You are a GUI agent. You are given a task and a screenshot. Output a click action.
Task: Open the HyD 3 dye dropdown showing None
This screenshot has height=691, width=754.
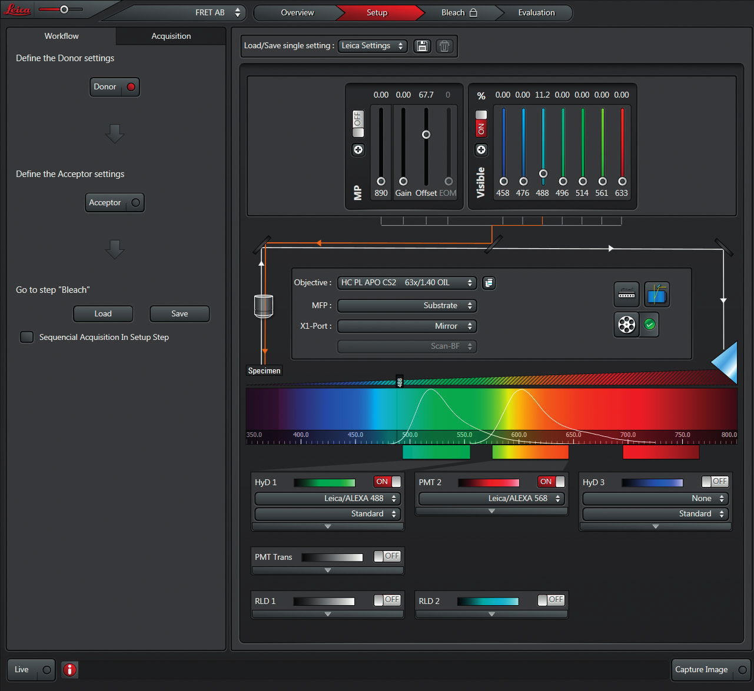click(656, 499)
